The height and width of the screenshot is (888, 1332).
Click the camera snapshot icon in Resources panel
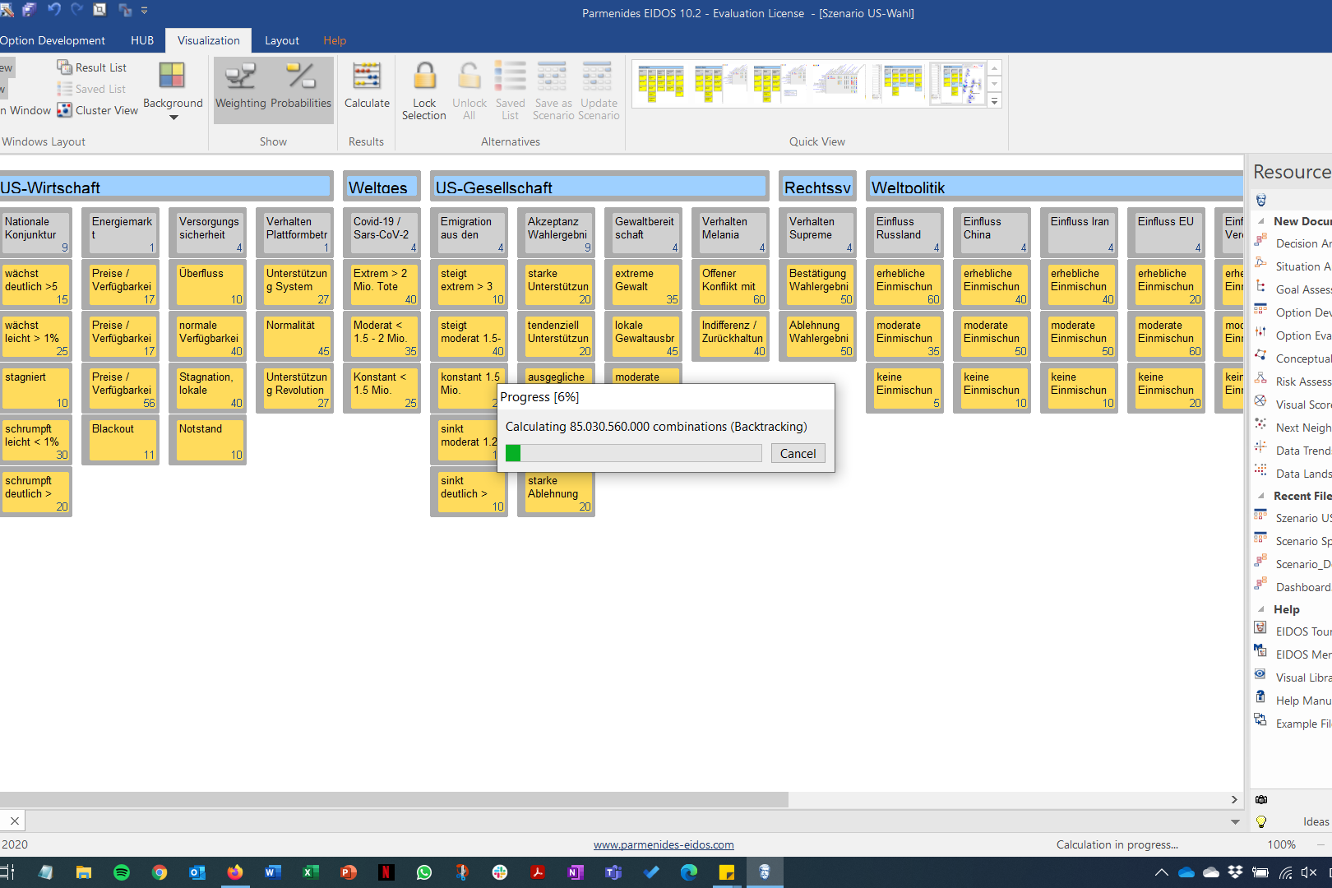(1261, 799)
